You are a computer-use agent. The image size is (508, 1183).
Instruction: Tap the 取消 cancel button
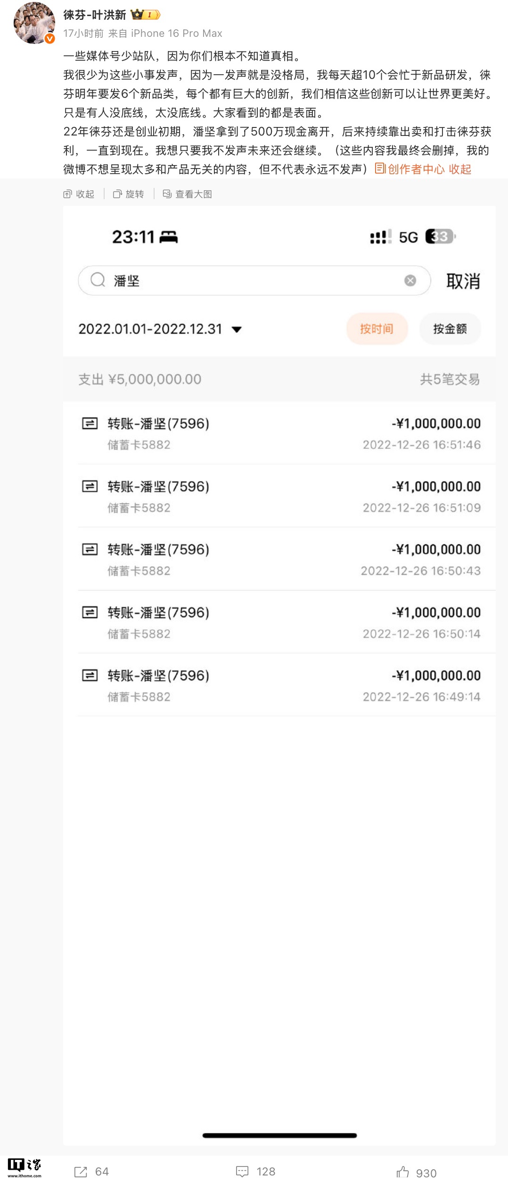point(463,281)
